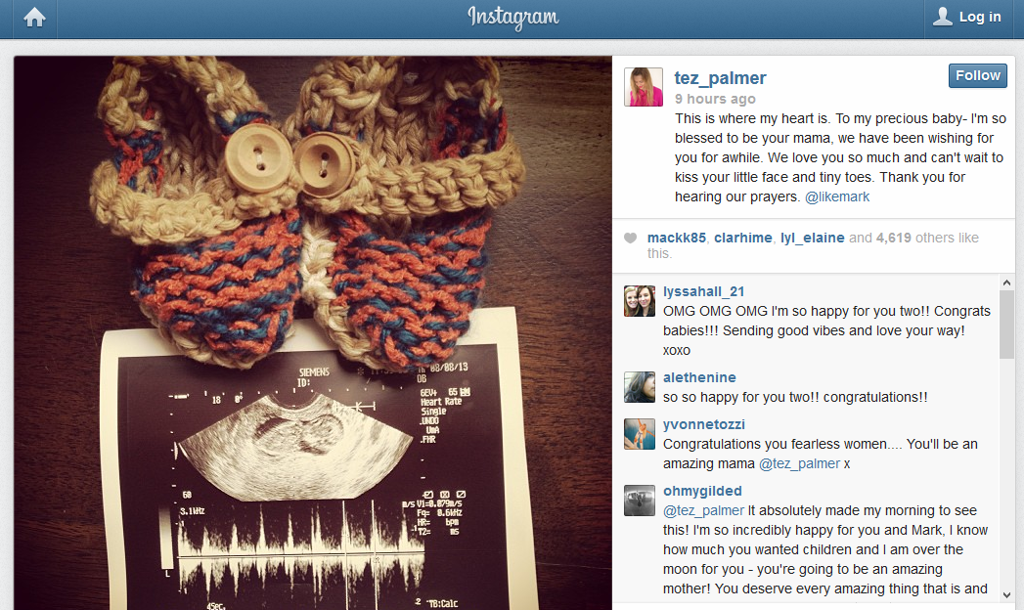Open ohmygilded's avatar thumbnail
The height and width of the screenshot is (610, 1024).
(x=640, y=501)
